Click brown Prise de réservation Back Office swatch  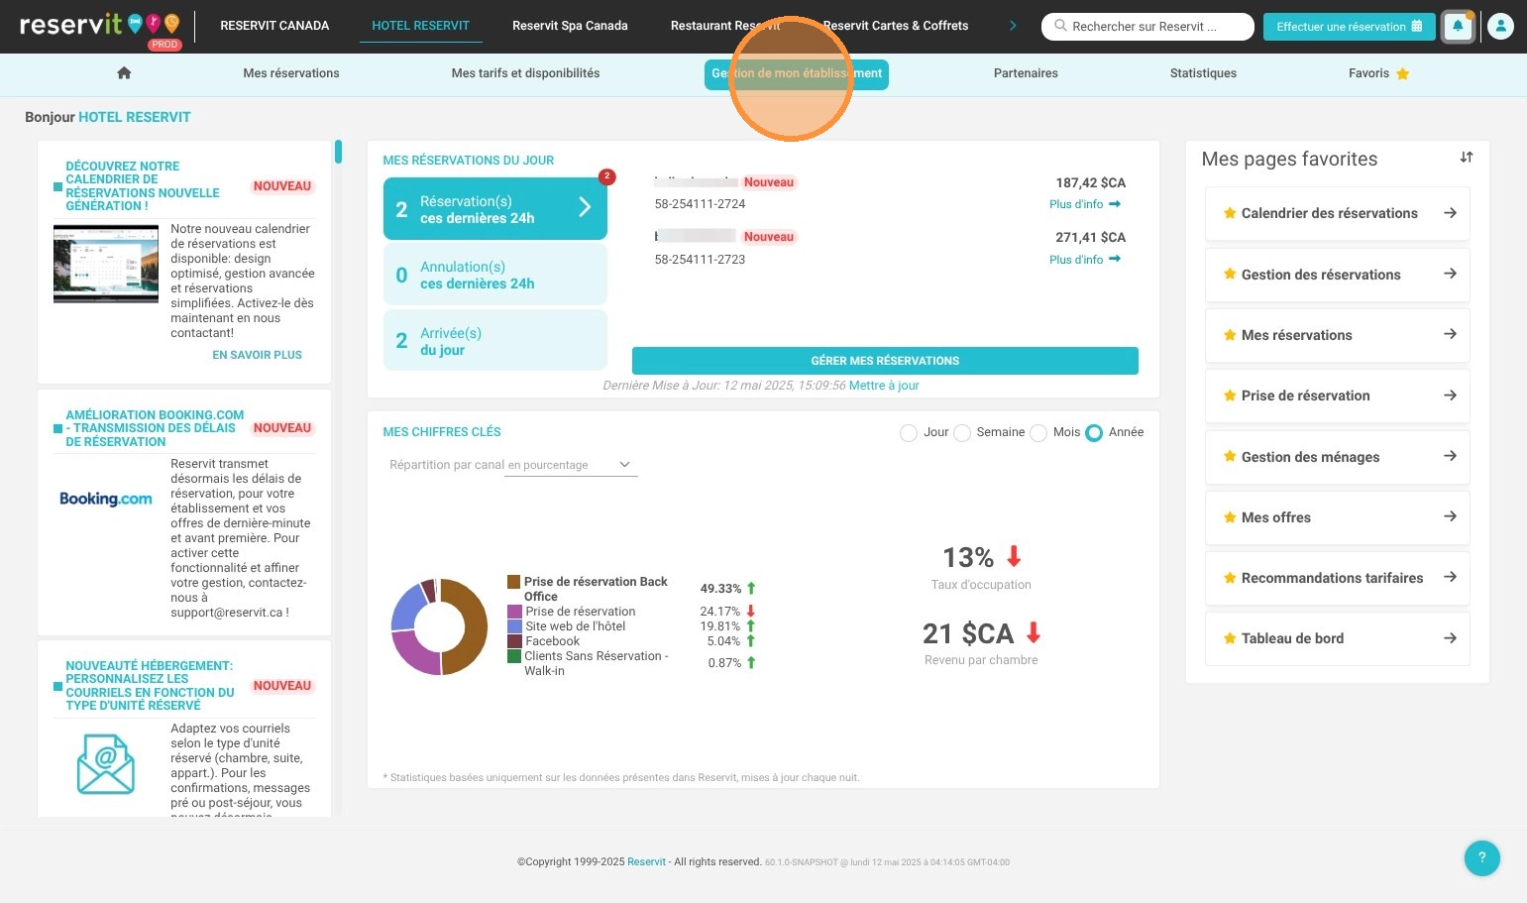coord(513,582)
